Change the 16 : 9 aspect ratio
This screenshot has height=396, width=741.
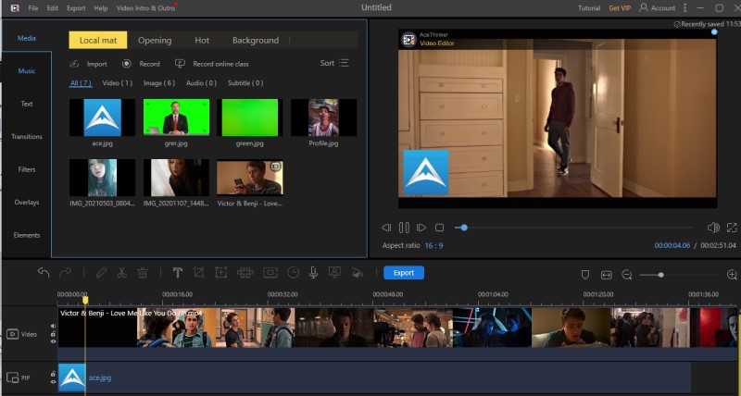[433, 245]
